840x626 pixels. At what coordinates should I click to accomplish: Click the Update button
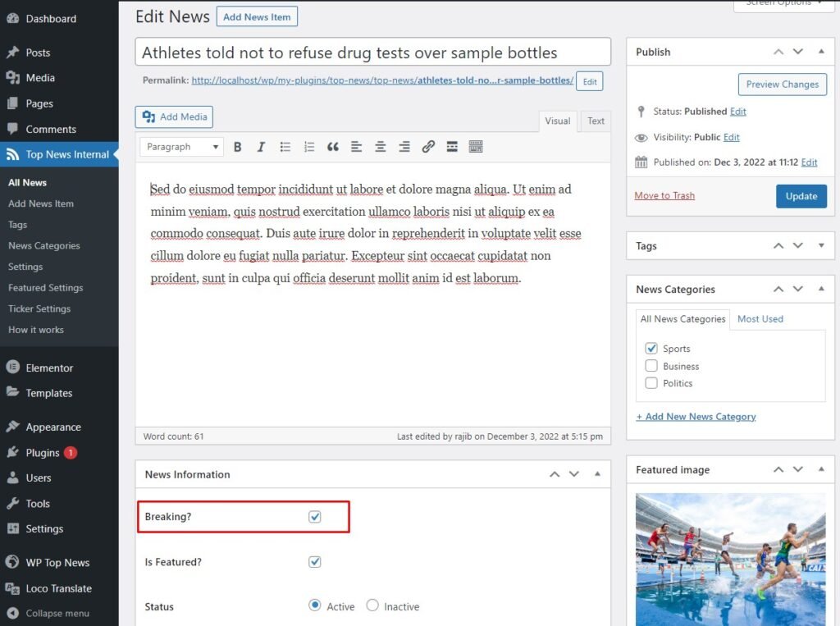[x=801, y=196]
